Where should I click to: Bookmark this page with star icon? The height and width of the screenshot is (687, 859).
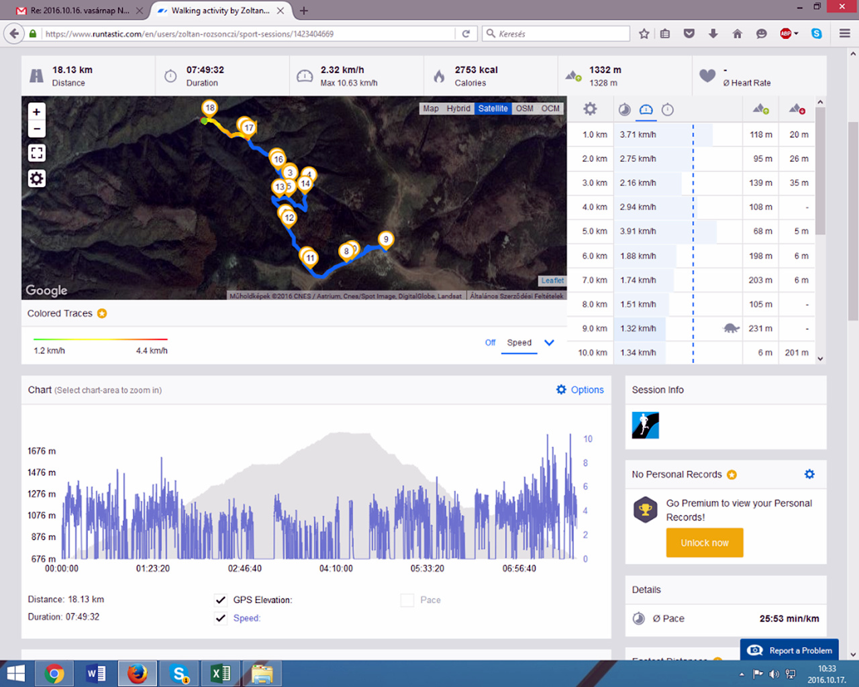coord(644,34)
